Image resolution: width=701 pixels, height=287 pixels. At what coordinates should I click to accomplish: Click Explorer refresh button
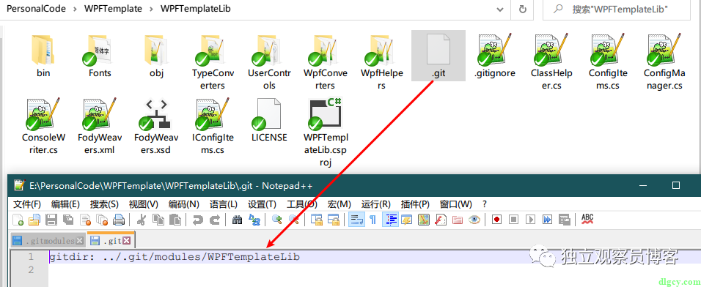(522, 9)
